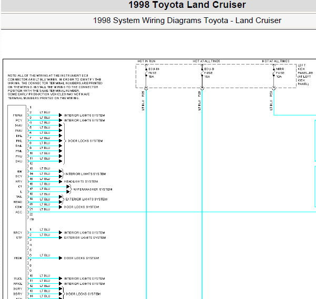Click the TAIL terminal label

point(19,197)
